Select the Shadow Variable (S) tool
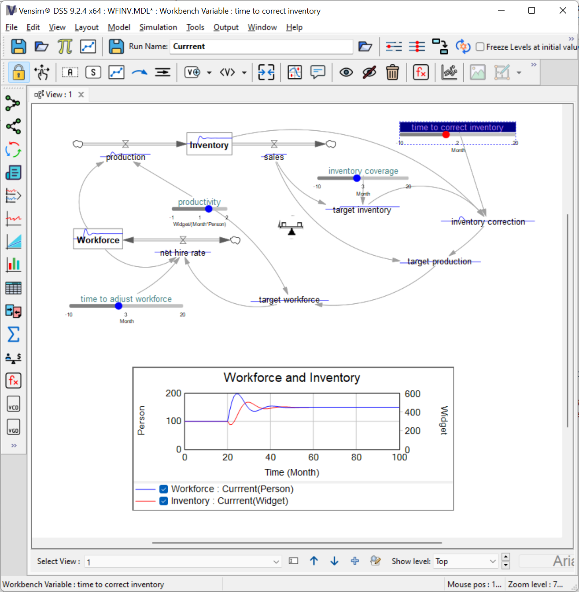 [x=93, y=72]
